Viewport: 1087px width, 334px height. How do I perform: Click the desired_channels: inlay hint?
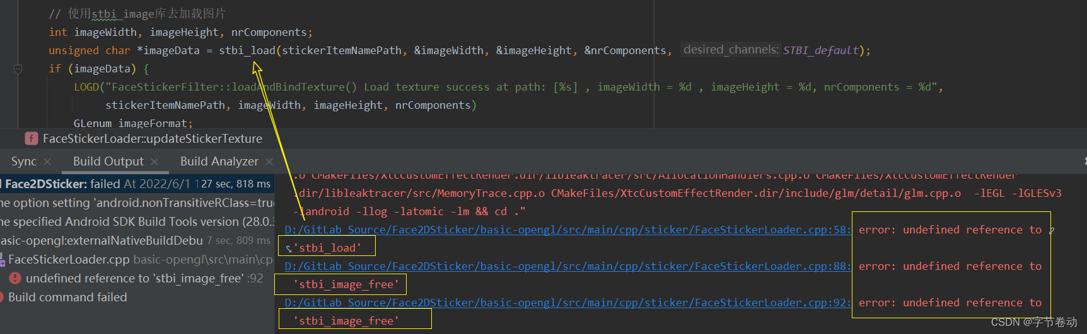click(x=730, y=50)
